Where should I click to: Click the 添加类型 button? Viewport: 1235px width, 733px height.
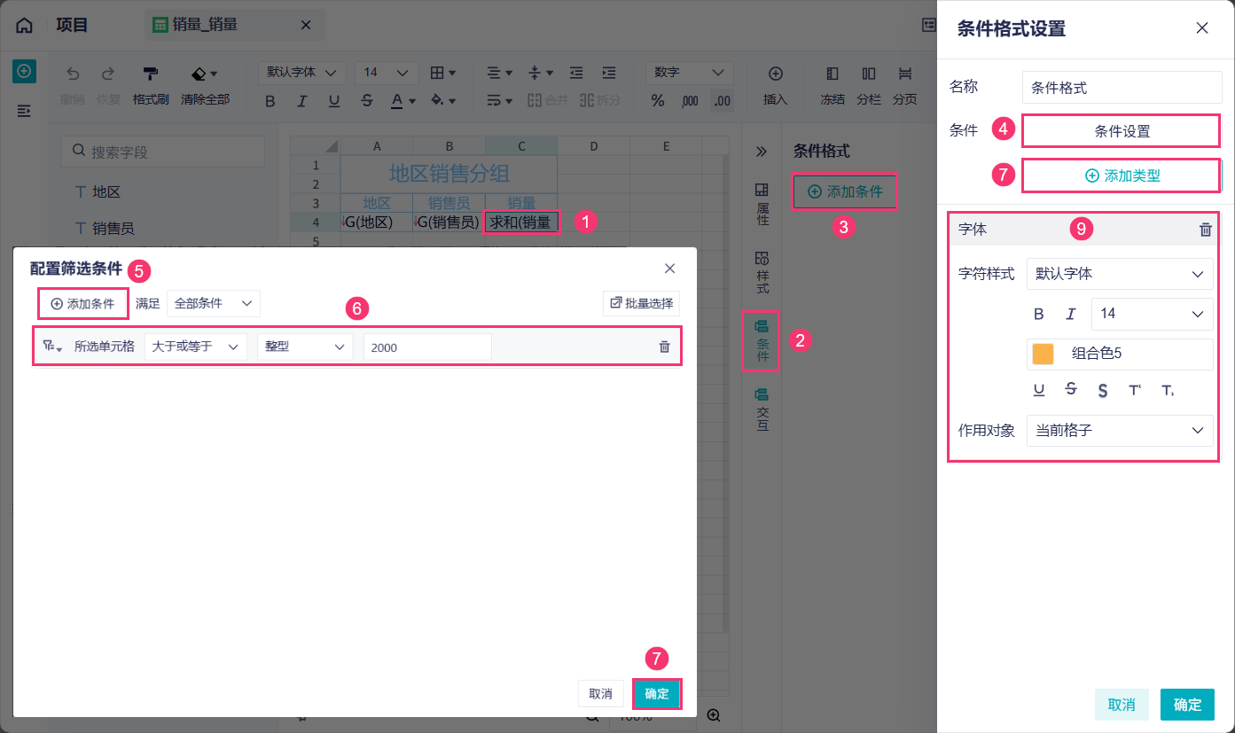click(x=1122, y=175)
